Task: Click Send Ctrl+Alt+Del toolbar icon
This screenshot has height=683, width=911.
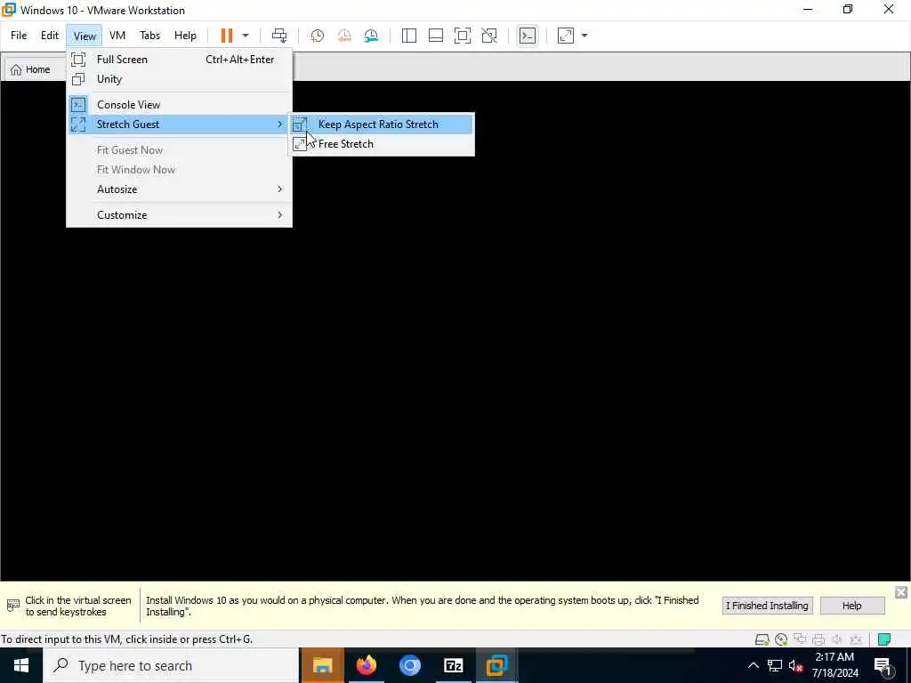Action: [279, 36]
